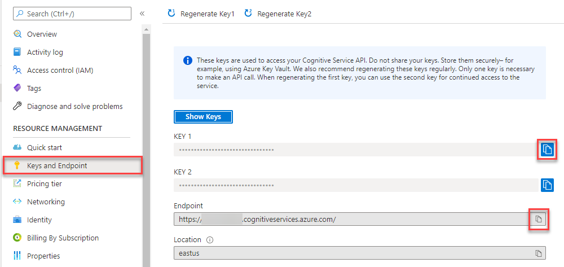Collapse the sidebar with double chevron

tap(142, 14)
